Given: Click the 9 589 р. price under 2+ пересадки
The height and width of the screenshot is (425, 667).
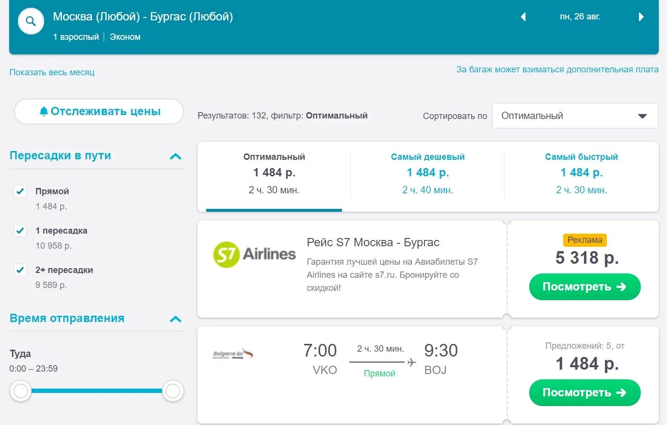Looking at the screenshot, I should coord(51,285).
